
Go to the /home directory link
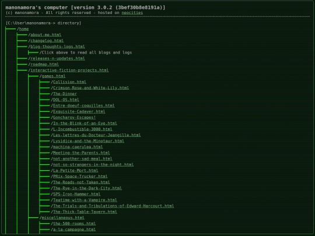[24, 29]
